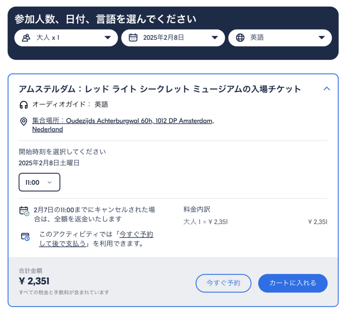This screenshot has width=345, height=311.
Task: Click the 開始時刻を選択してください label
Action: (62, 151)
